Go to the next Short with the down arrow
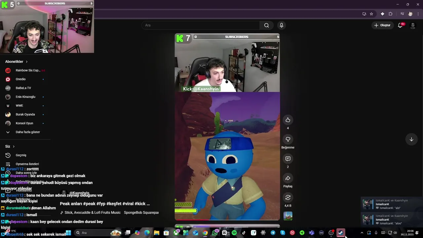423x238 pixels. click(x=411, y=139)
